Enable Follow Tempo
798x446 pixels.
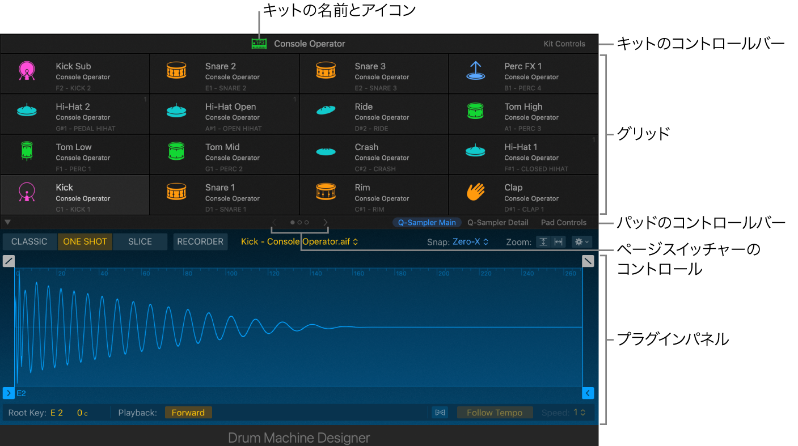pyautogui.click(x=495, y=412)
